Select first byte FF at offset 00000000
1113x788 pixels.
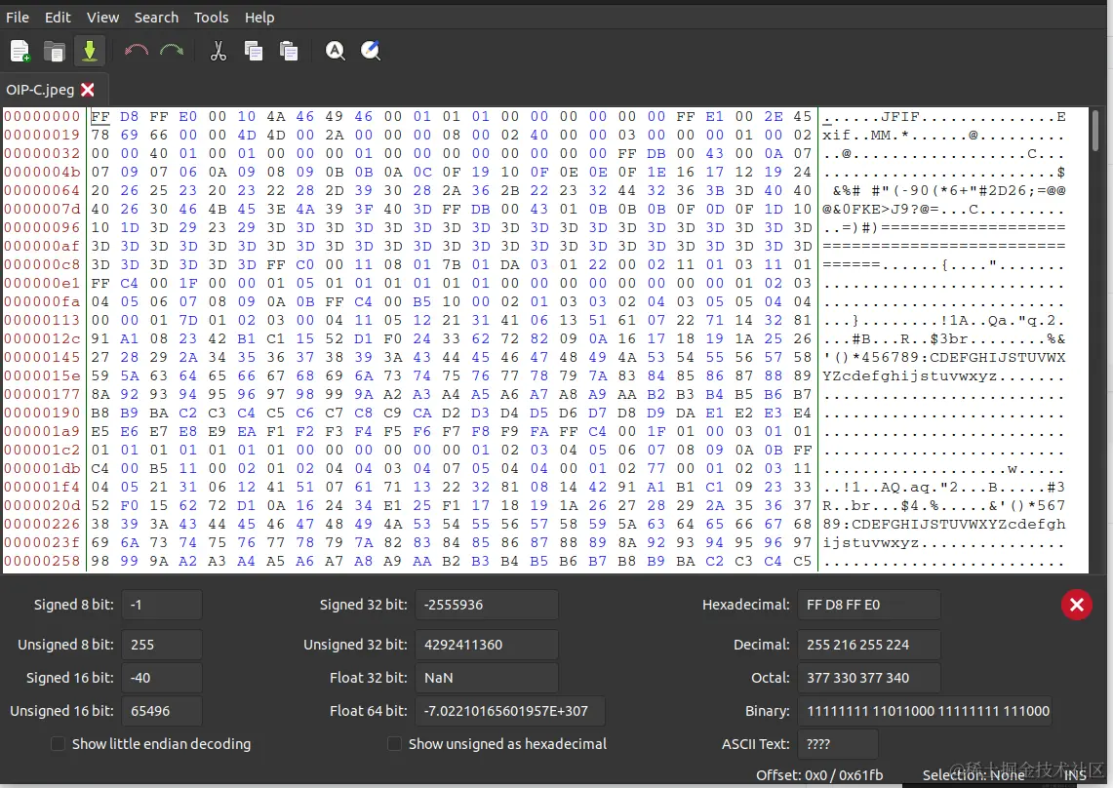pyautogui.click(x=100, y=116)
